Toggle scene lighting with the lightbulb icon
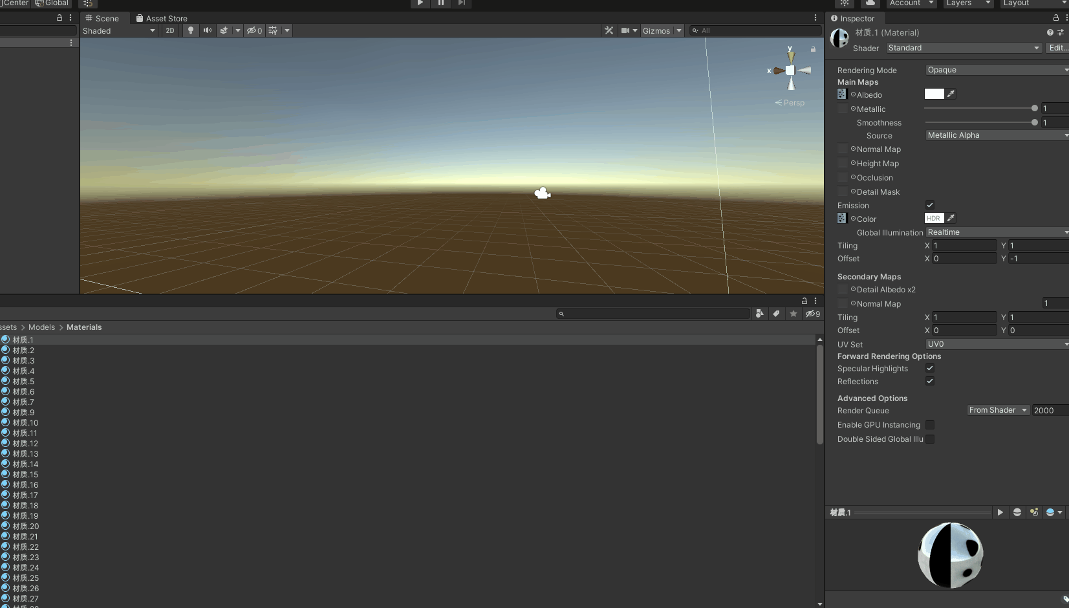 click(190, 30)
